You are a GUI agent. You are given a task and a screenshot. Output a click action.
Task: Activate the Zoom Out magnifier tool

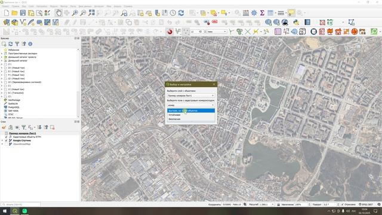point(84,13)
